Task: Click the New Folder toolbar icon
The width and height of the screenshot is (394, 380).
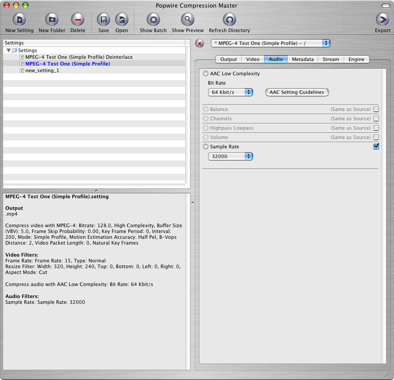Action: [52, 20]
